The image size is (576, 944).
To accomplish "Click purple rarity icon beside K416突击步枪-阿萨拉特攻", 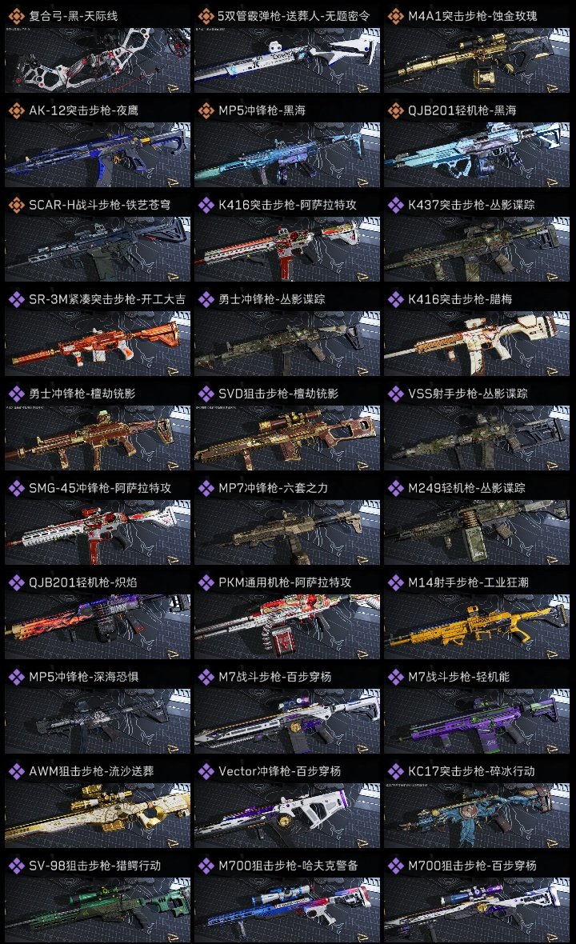I will point(206,206).
